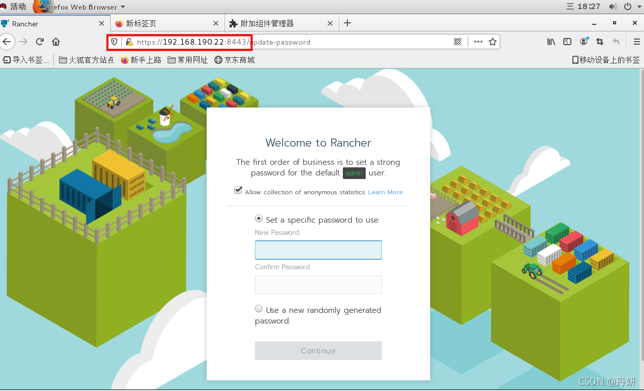Click the screenshot crop tool icon
The height and width of the screenshot is (391, 644).
(600, 42)
